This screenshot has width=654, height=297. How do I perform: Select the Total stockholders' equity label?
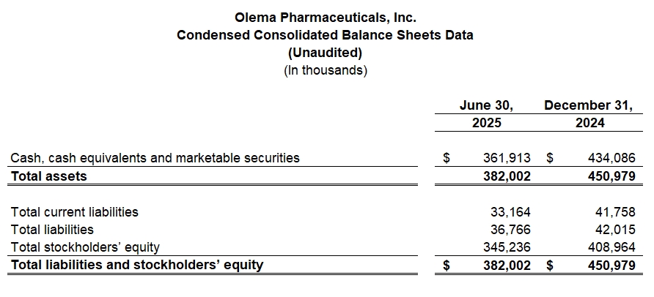[x=85, y=247]
